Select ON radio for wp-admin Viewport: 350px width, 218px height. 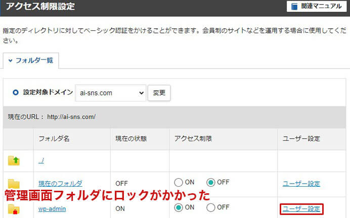coord(179,207)
